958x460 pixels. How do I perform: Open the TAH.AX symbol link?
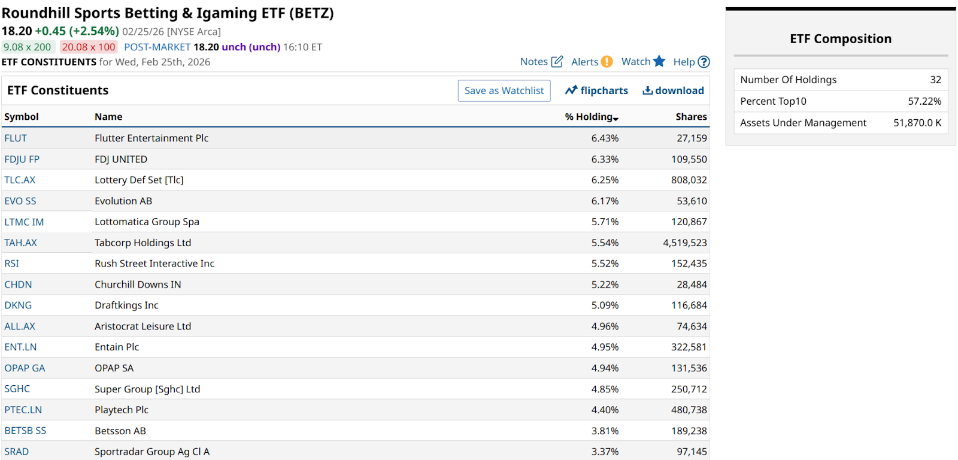(x=20, y=243)
